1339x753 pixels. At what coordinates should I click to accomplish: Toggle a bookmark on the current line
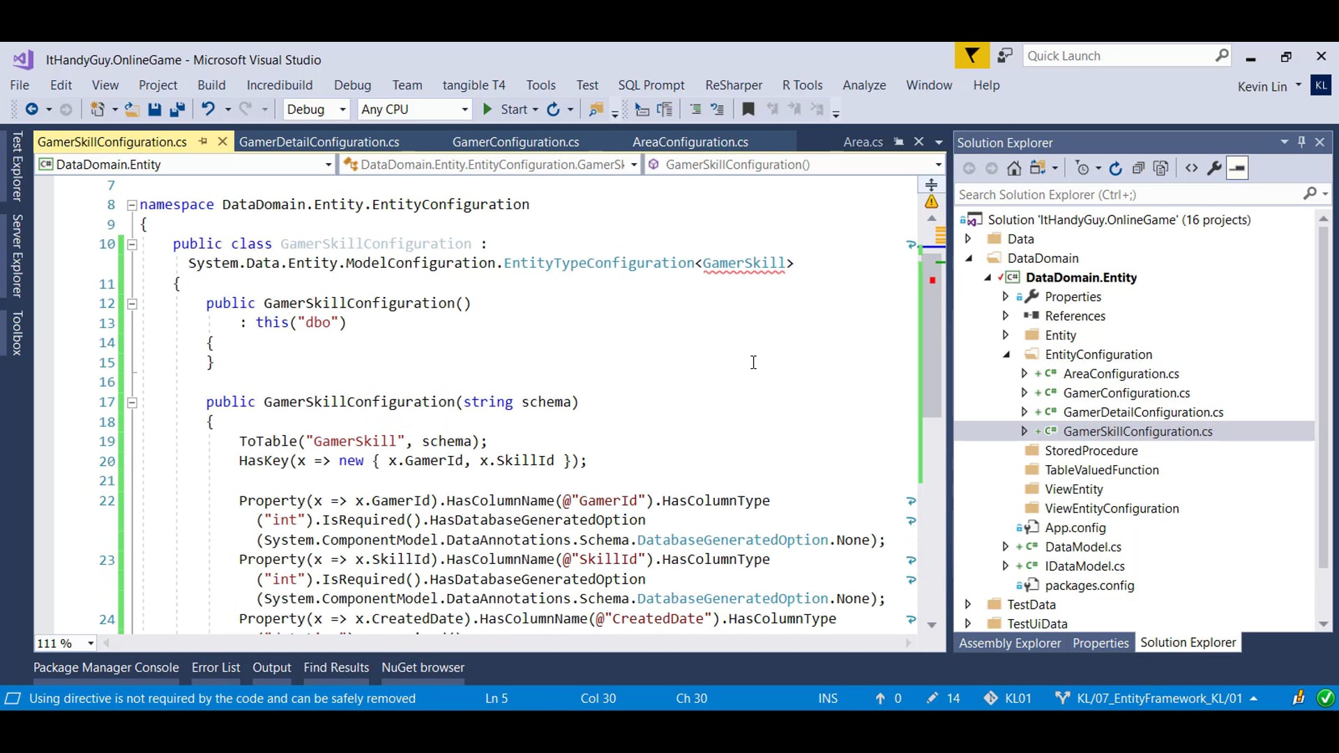(748, 109)
